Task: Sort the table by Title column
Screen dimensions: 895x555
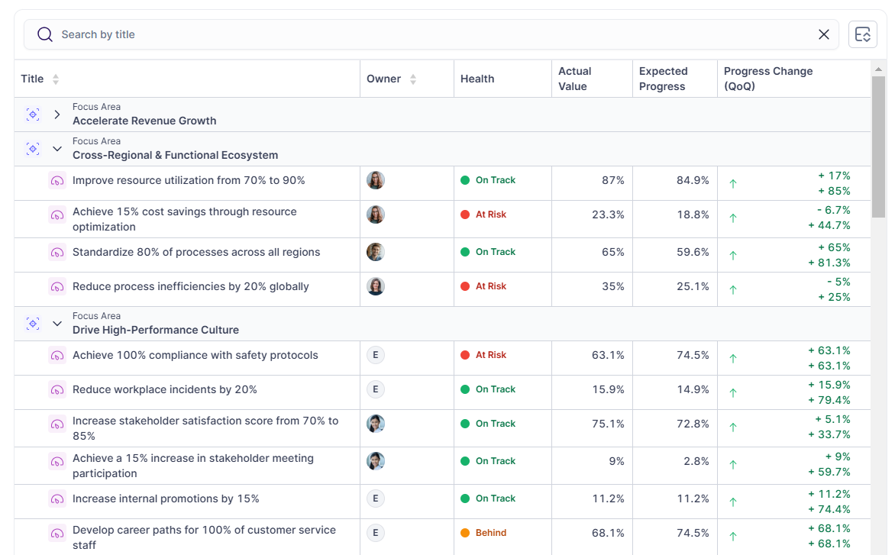Action: [x=55, y=79]
